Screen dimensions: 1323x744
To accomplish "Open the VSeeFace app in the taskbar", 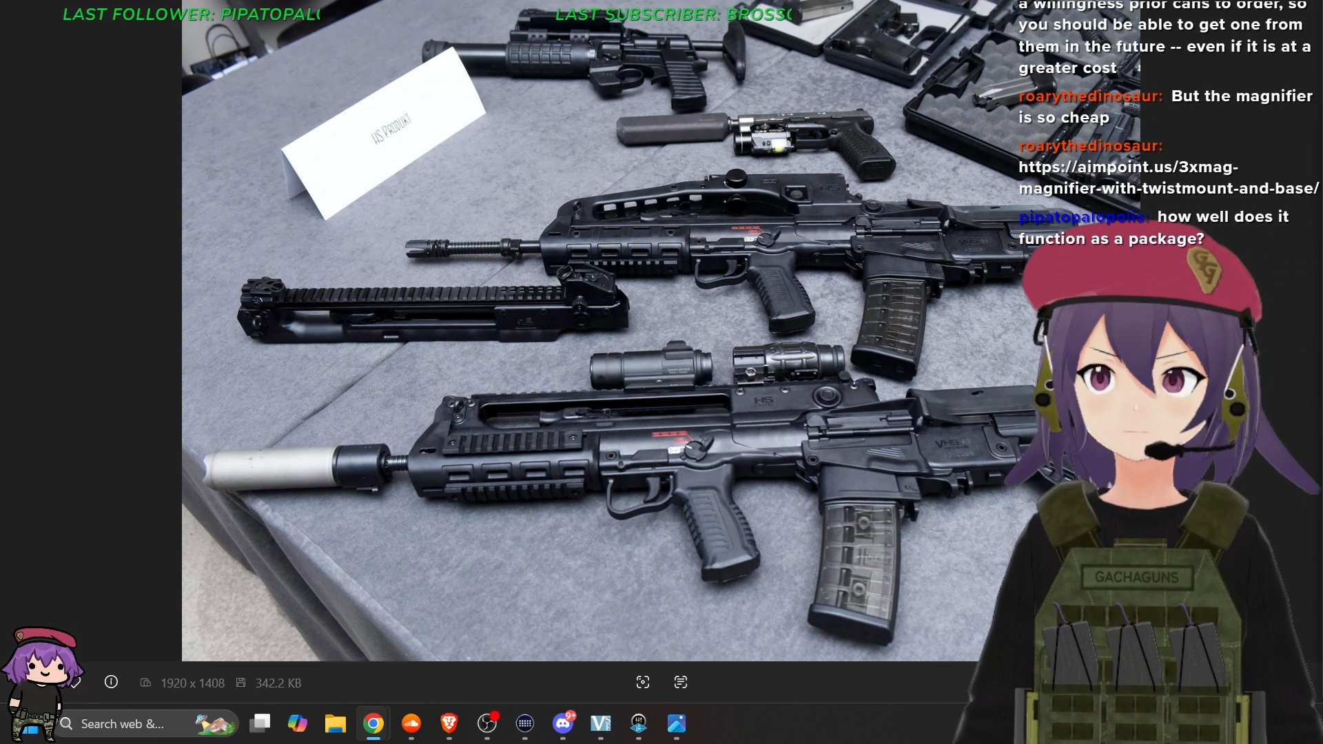I will coord(601,723).
